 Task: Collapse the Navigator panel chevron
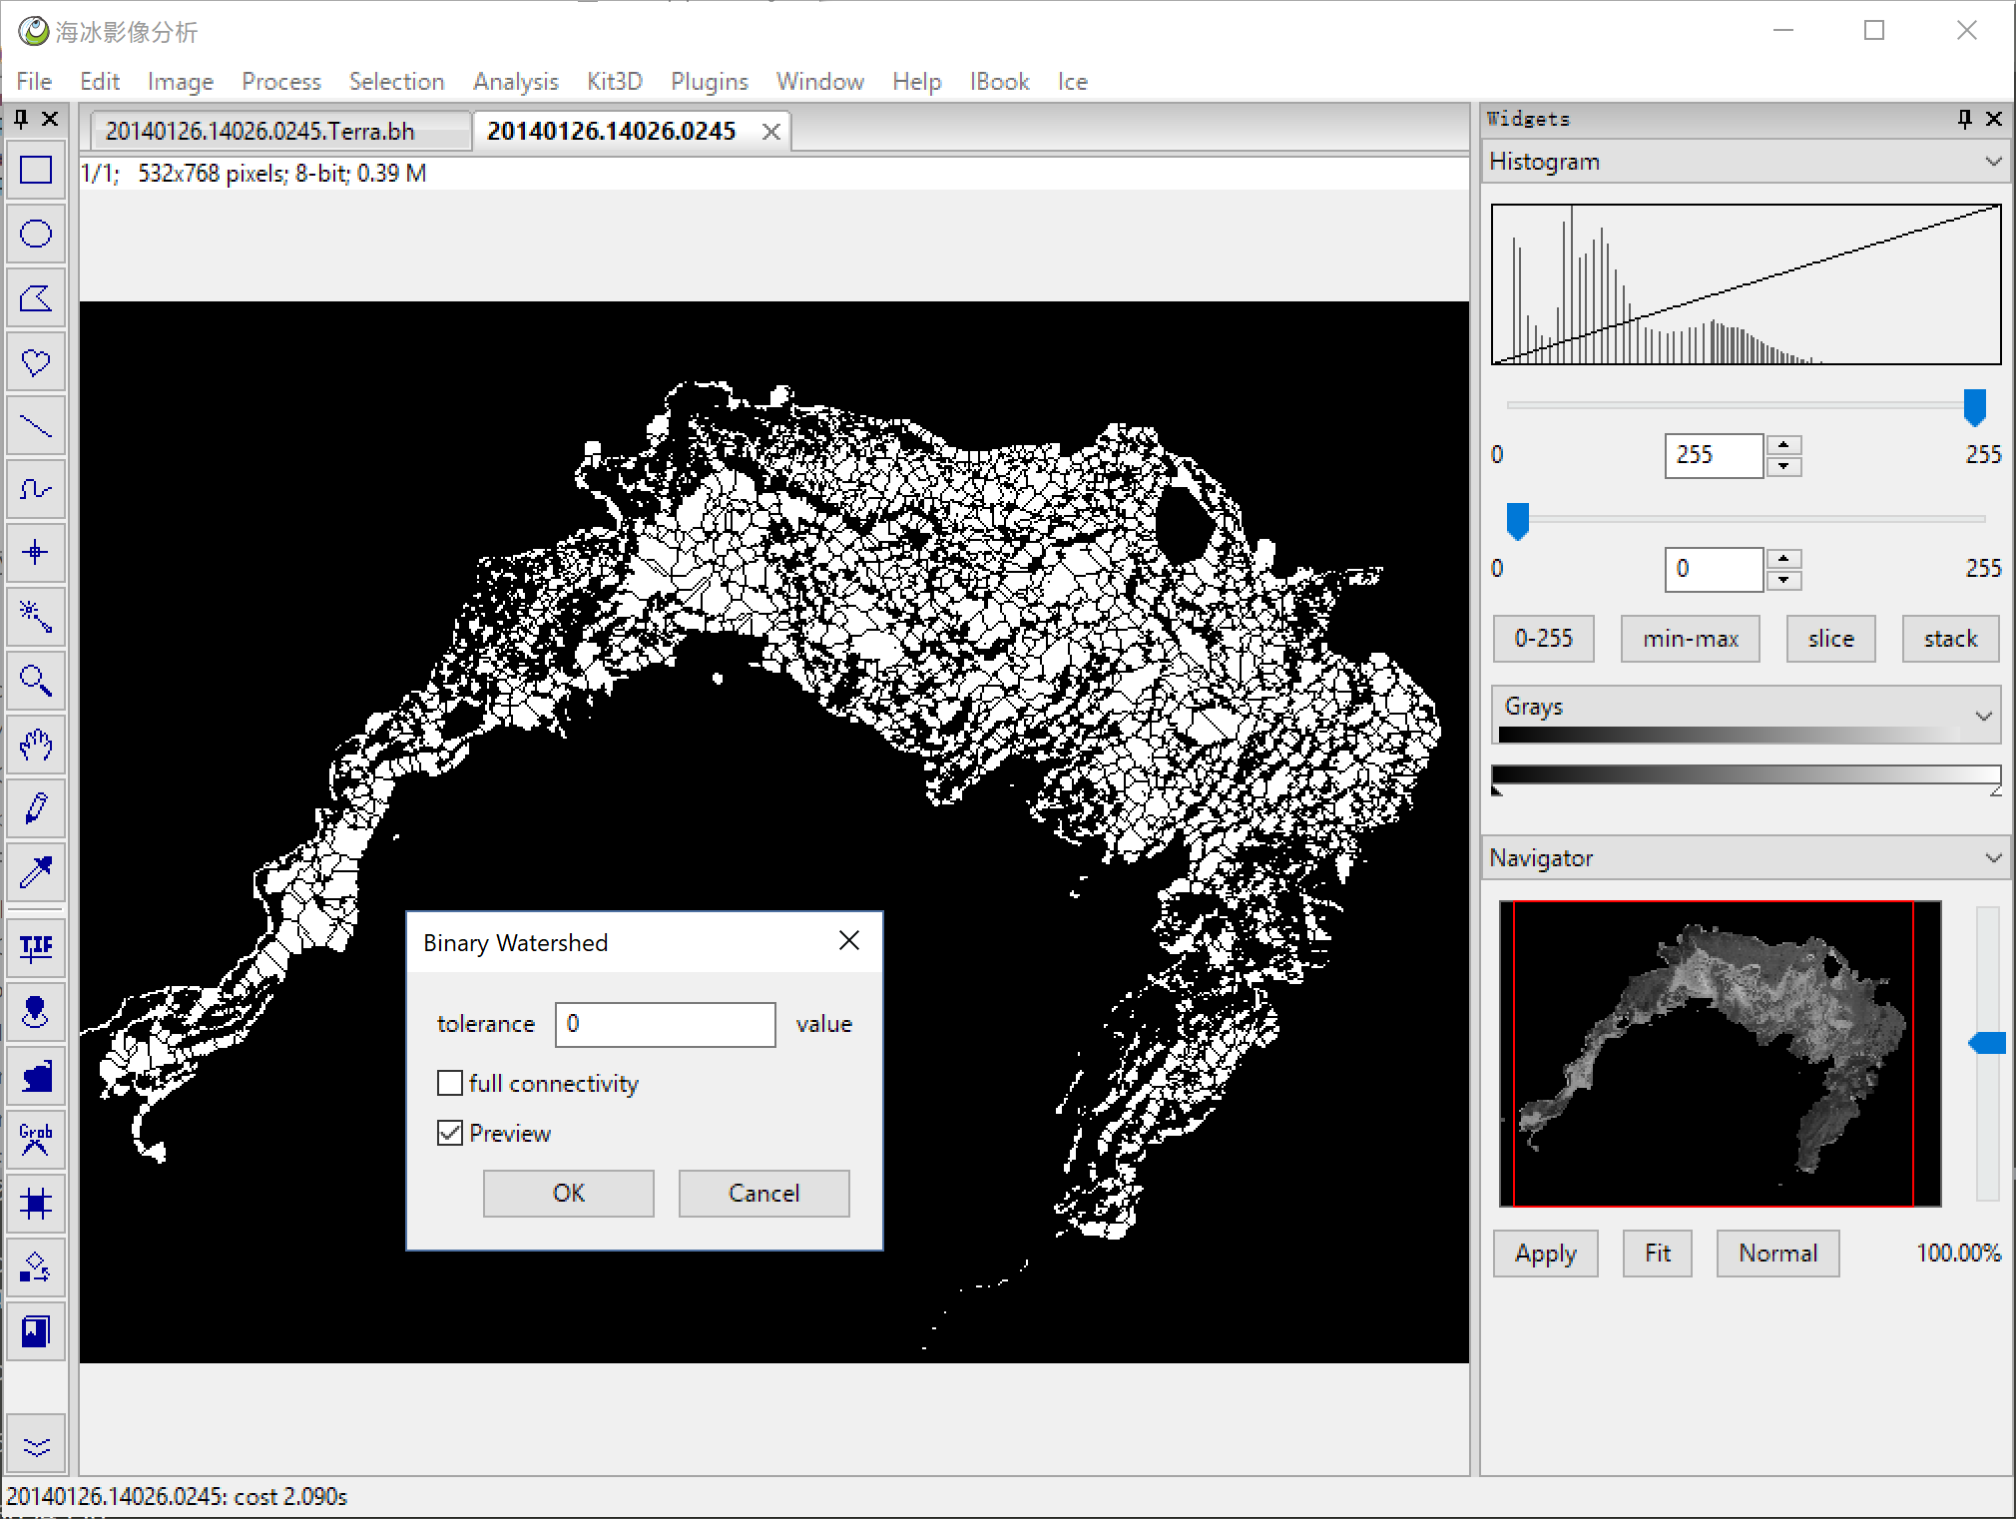1992,858
